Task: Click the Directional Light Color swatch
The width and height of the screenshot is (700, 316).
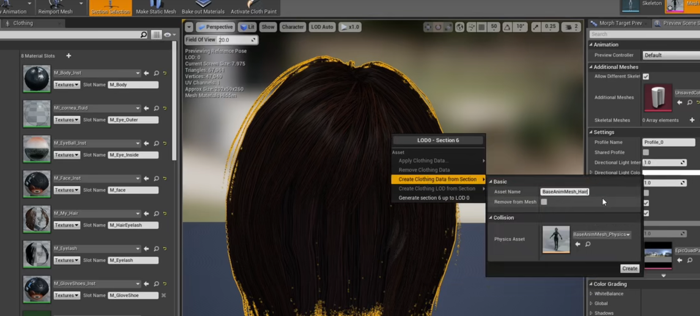Action: 671,173
